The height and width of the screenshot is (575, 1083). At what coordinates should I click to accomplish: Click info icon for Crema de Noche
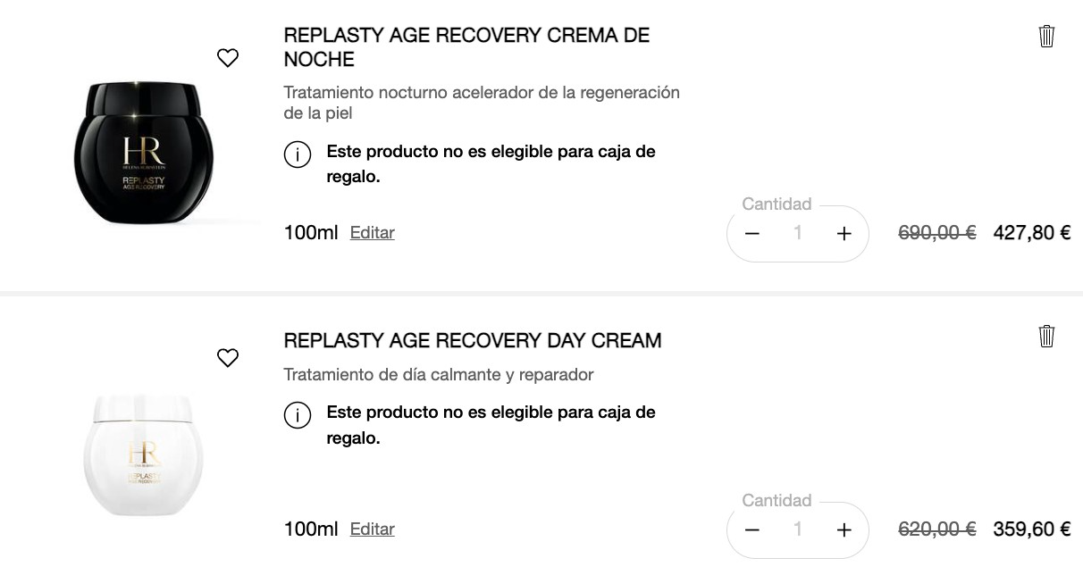point(298,154)
